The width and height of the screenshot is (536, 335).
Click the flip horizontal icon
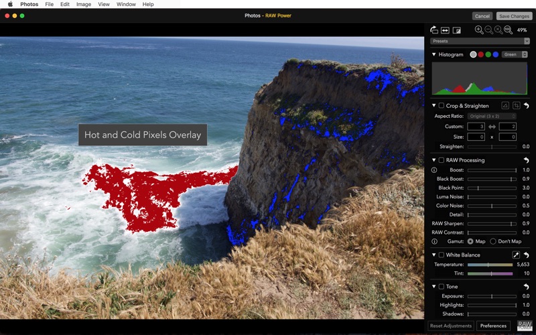click(445, 30)
